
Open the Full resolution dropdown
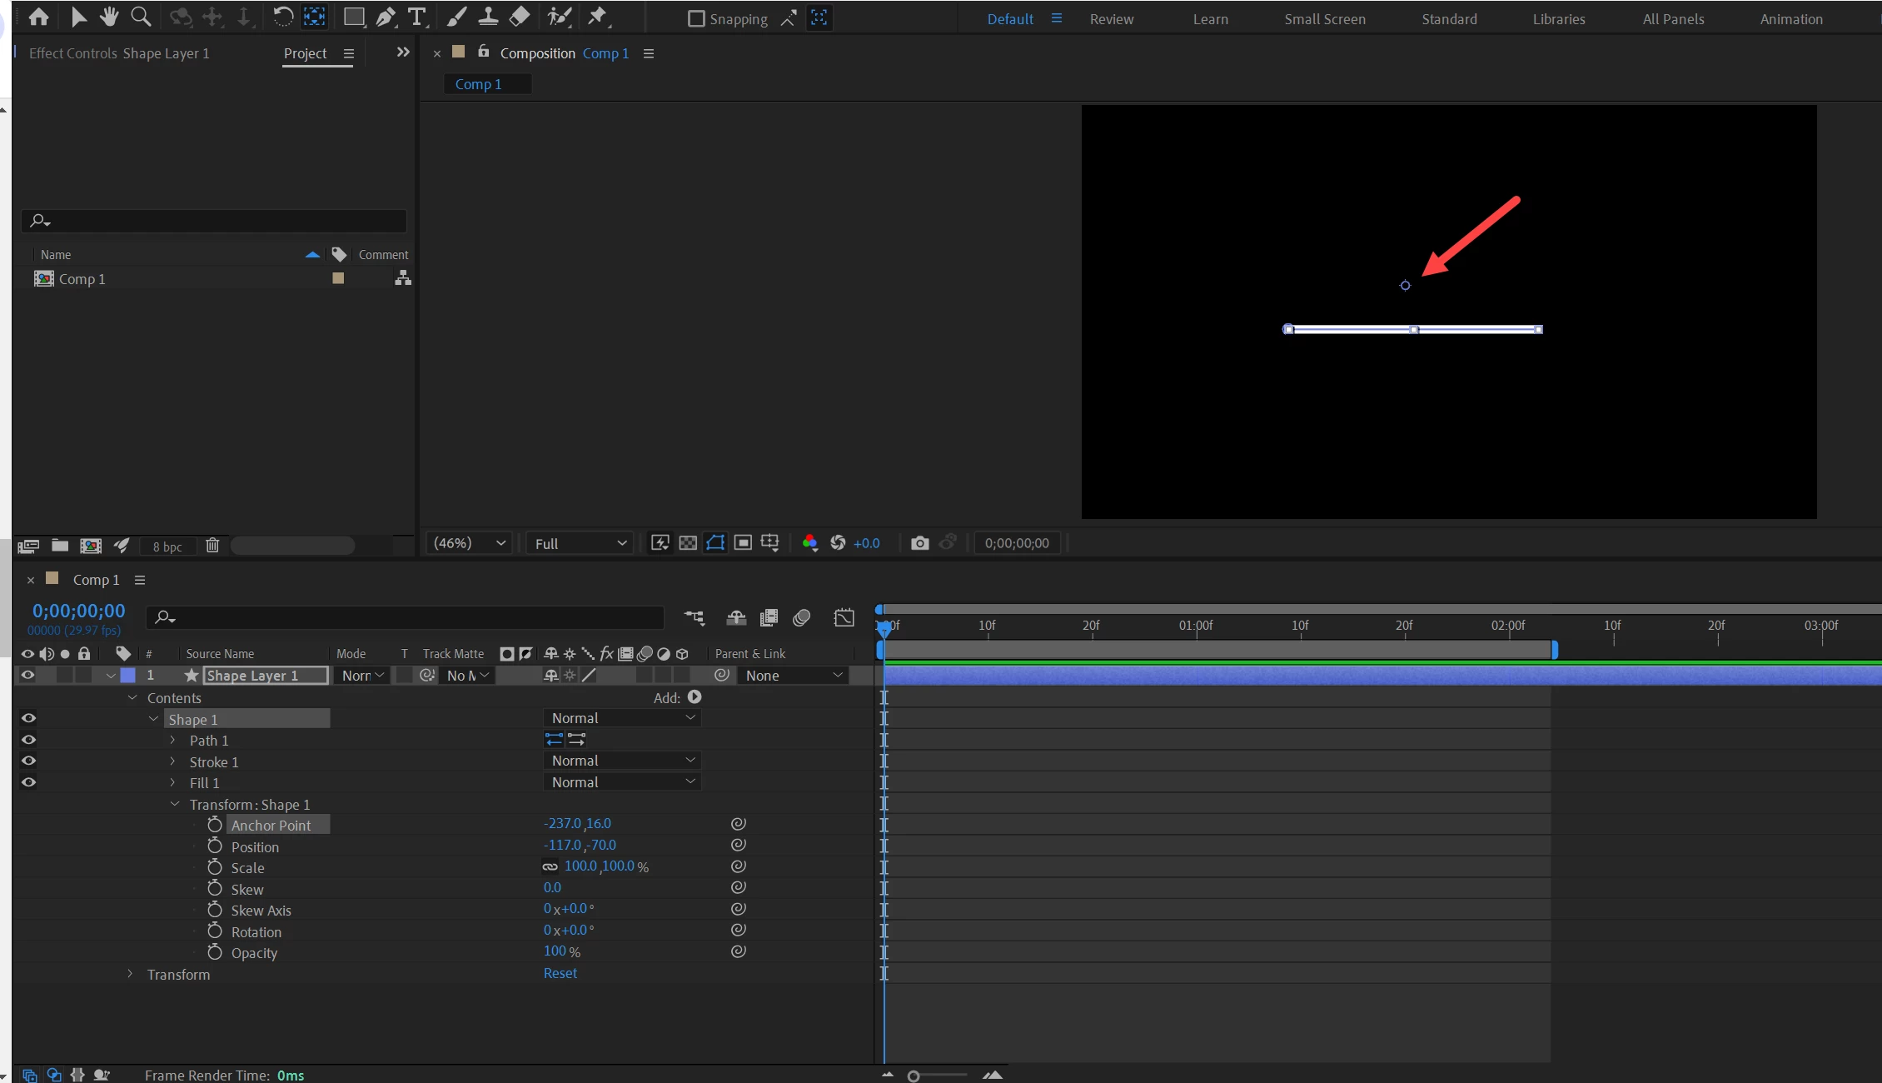(x=580, y=543)
